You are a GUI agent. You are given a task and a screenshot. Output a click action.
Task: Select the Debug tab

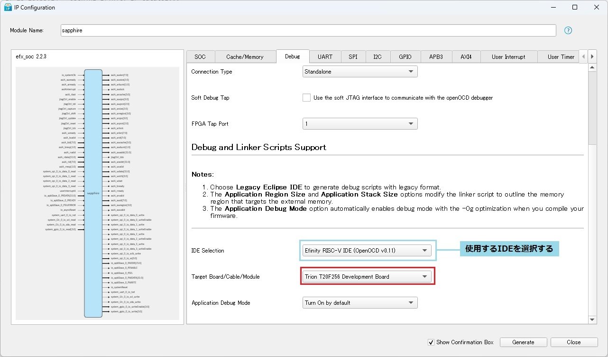(x=293, y=56)
